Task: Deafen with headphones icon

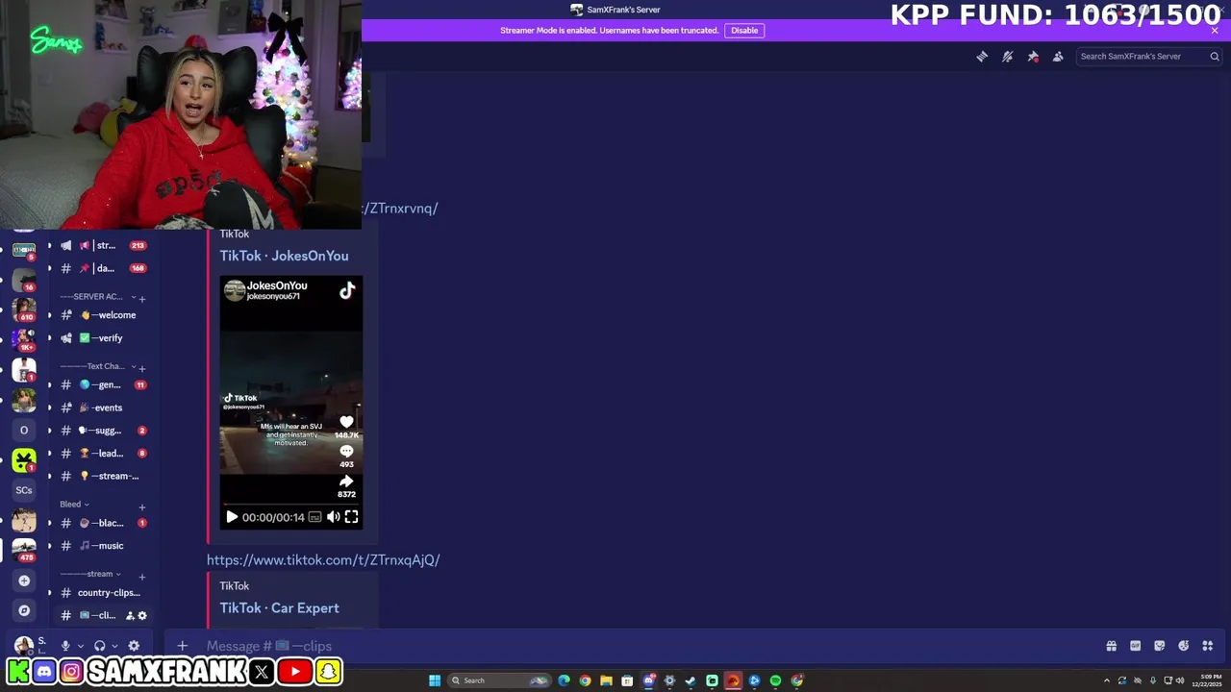Action: click(99, 646)
